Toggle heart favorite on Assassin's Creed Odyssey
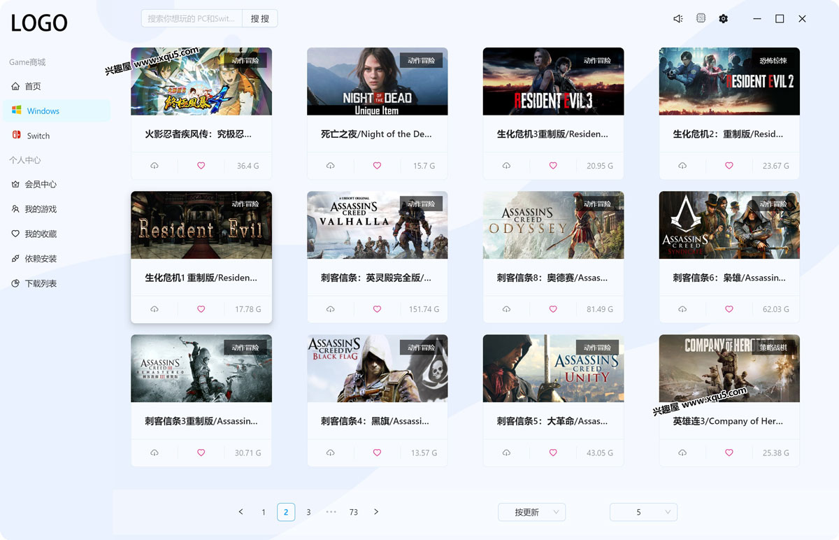 (x=553, y=309)
